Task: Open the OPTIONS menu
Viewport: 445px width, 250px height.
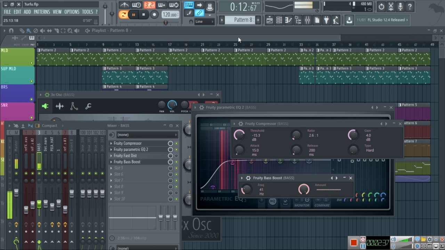Action: click(72, 12)
